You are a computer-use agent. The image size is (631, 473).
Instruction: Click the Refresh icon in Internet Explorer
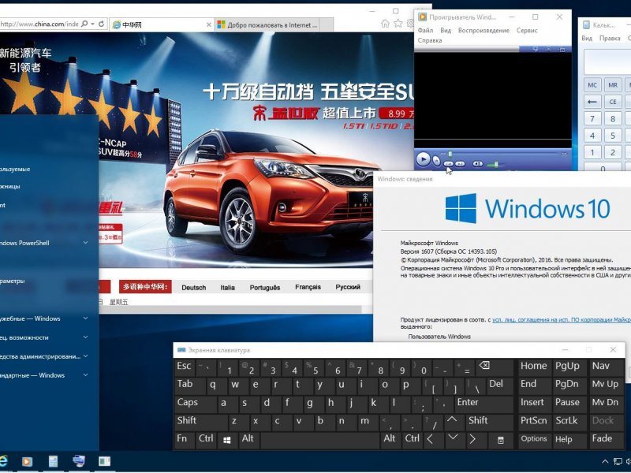click(x=102, y=24)
